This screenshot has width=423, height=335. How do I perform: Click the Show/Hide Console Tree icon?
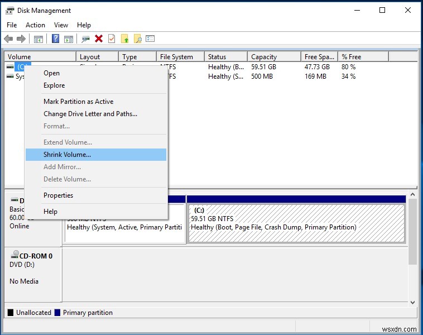[38, 39]
